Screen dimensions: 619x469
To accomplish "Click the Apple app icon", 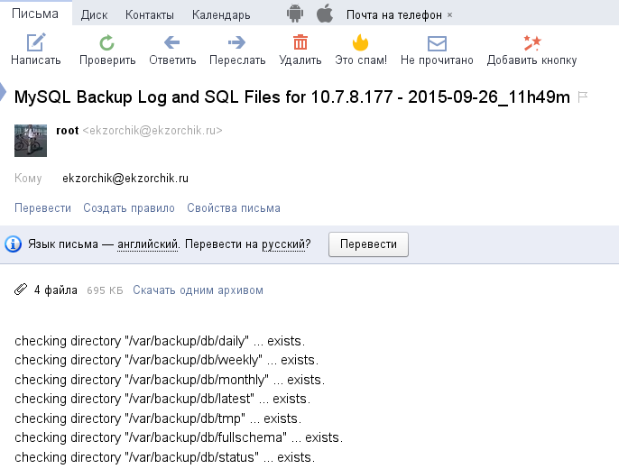I will [x=325, y=14].
